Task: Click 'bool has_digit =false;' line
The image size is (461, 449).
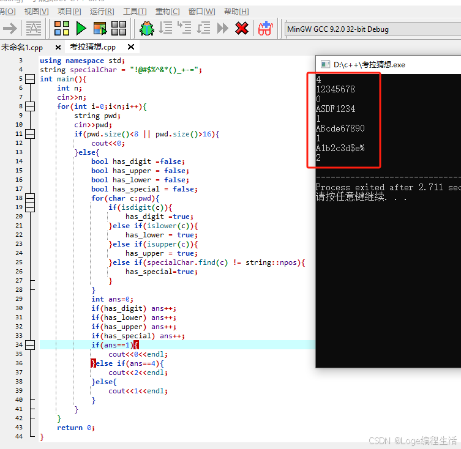Action: coord(138,161)
